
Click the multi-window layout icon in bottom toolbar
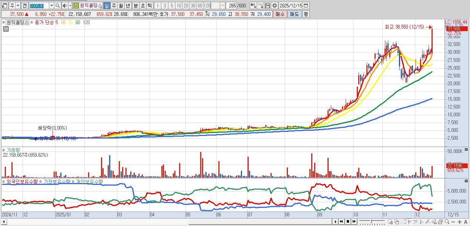tap(390, 222)
